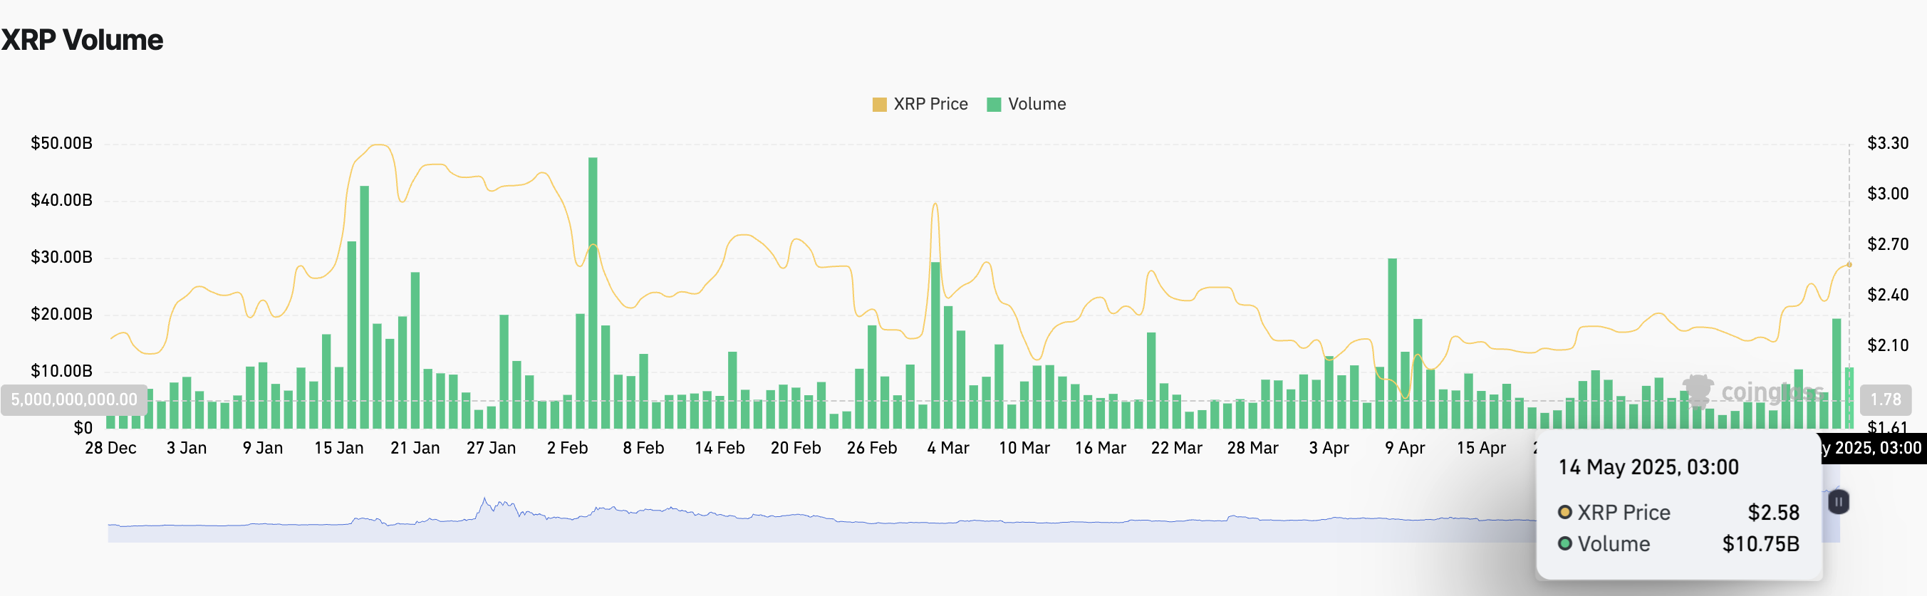Image resolution: width=1927 pixels, height=596 pixels.
Task: Click the tallest volume bar after 2 Feb
Action: tap(593, 293)
